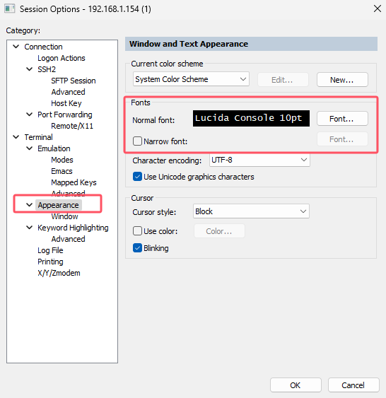Image resolution: width=386 pixels, height=398 pixels.
Task: Open Emacs settings
Action: tap(62, 171)
